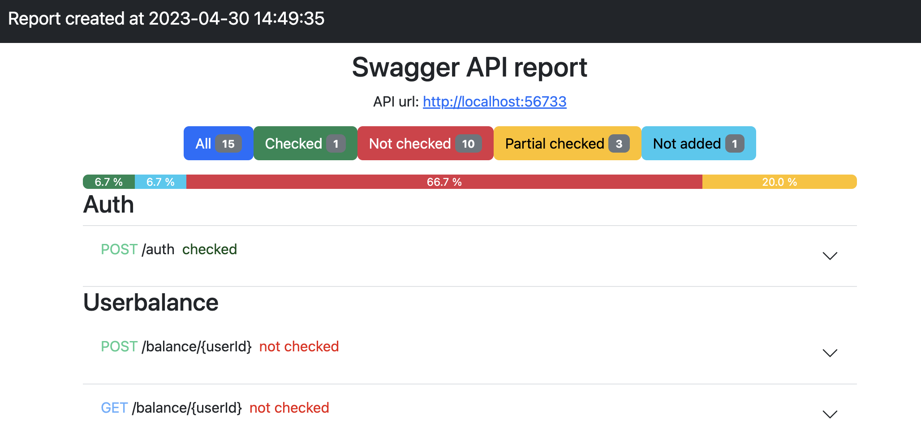Click the GET /balance/{userId} endpoint path
The image size is (921, 444).
tap(186, 408)
